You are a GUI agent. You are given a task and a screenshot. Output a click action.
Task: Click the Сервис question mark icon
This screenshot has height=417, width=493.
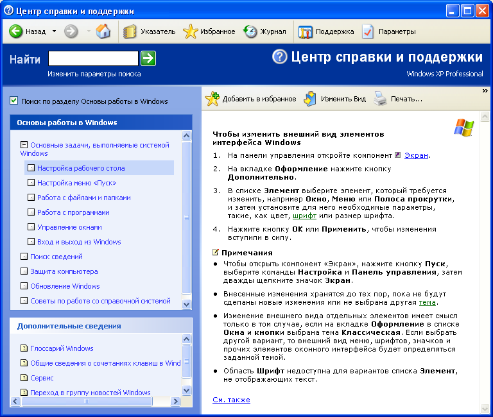coord(24,378)
